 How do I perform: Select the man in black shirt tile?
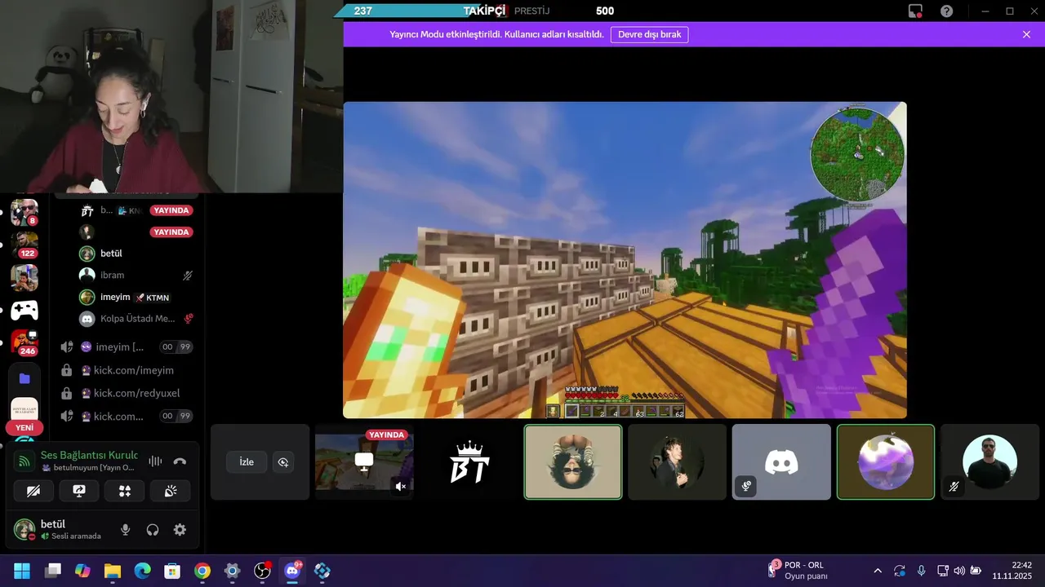point(990,461)
